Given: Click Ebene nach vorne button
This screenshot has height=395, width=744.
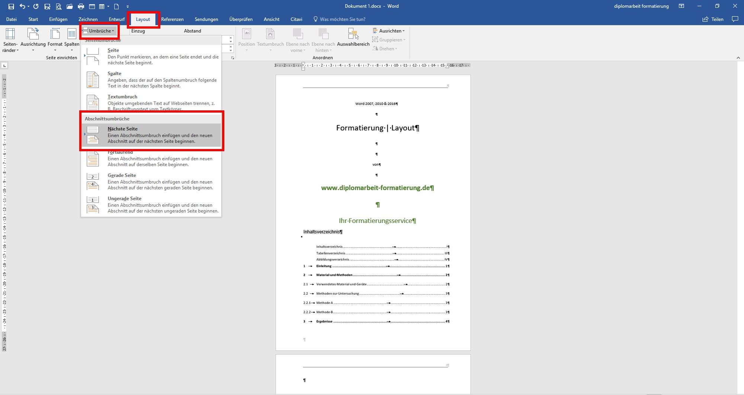Looking at the screenshot, I should point(298,40).
